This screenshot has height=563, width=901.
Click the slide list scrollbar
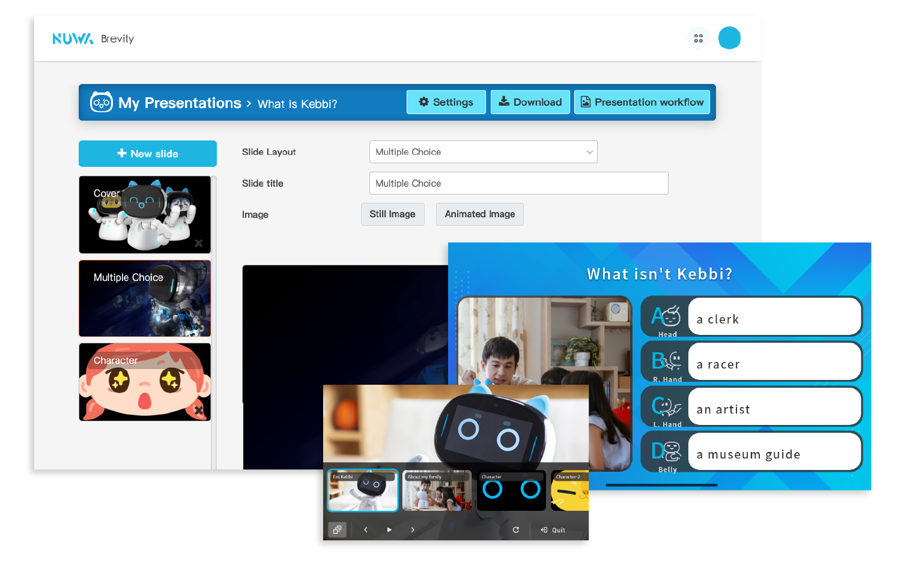point(214,322)
